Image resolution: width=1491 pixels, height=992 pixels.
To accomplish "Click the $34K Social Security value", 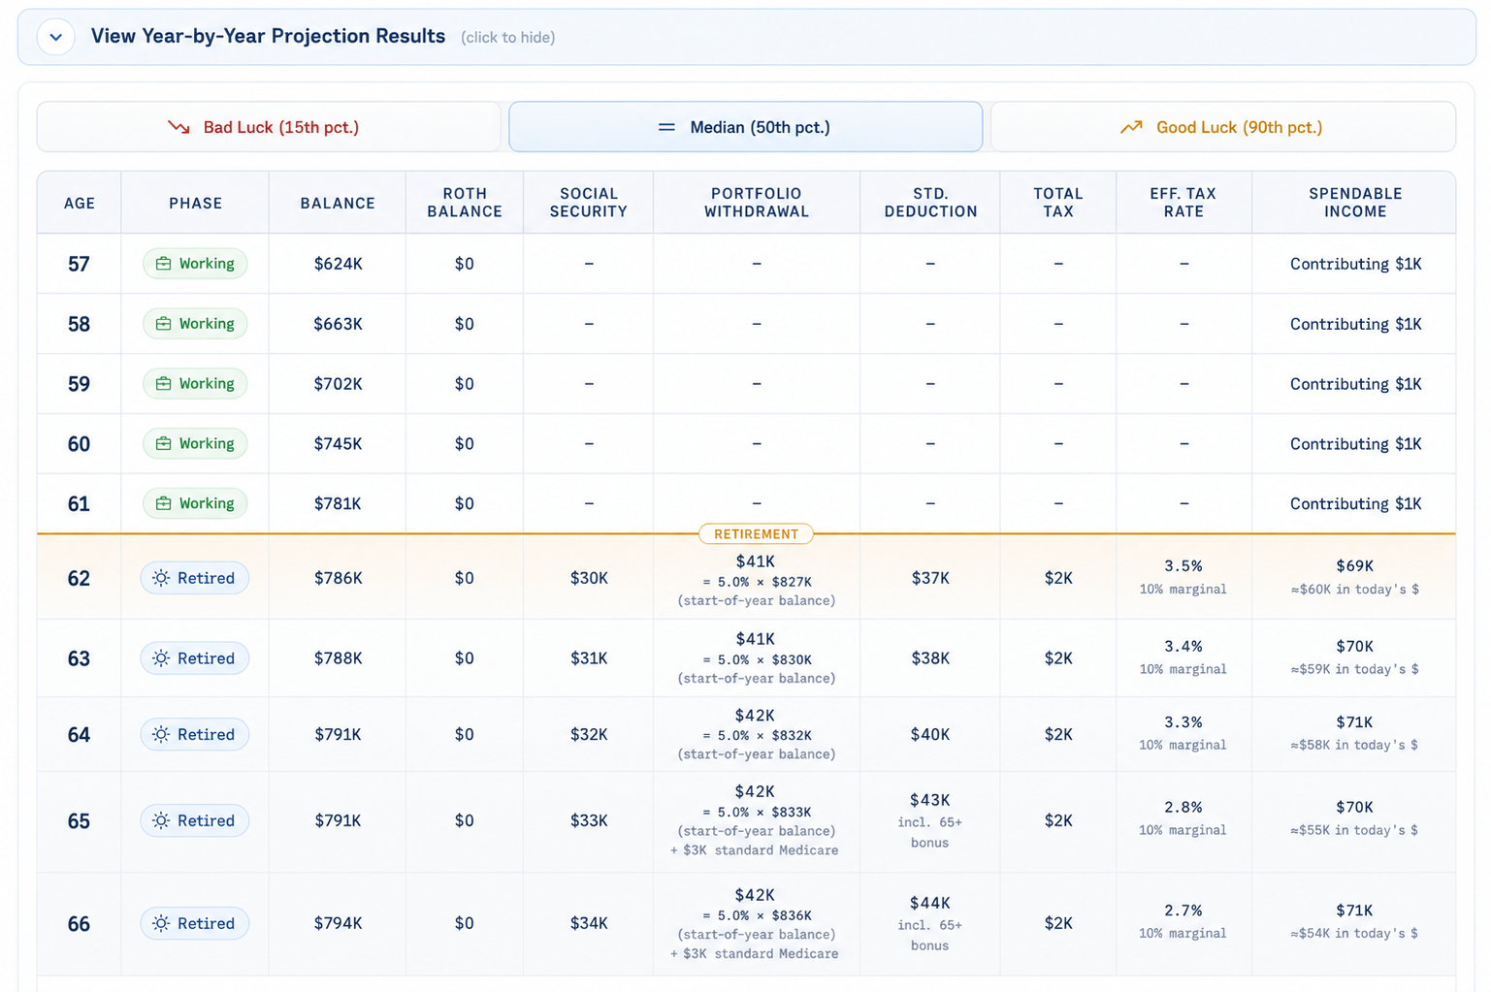I will (589, 923).
